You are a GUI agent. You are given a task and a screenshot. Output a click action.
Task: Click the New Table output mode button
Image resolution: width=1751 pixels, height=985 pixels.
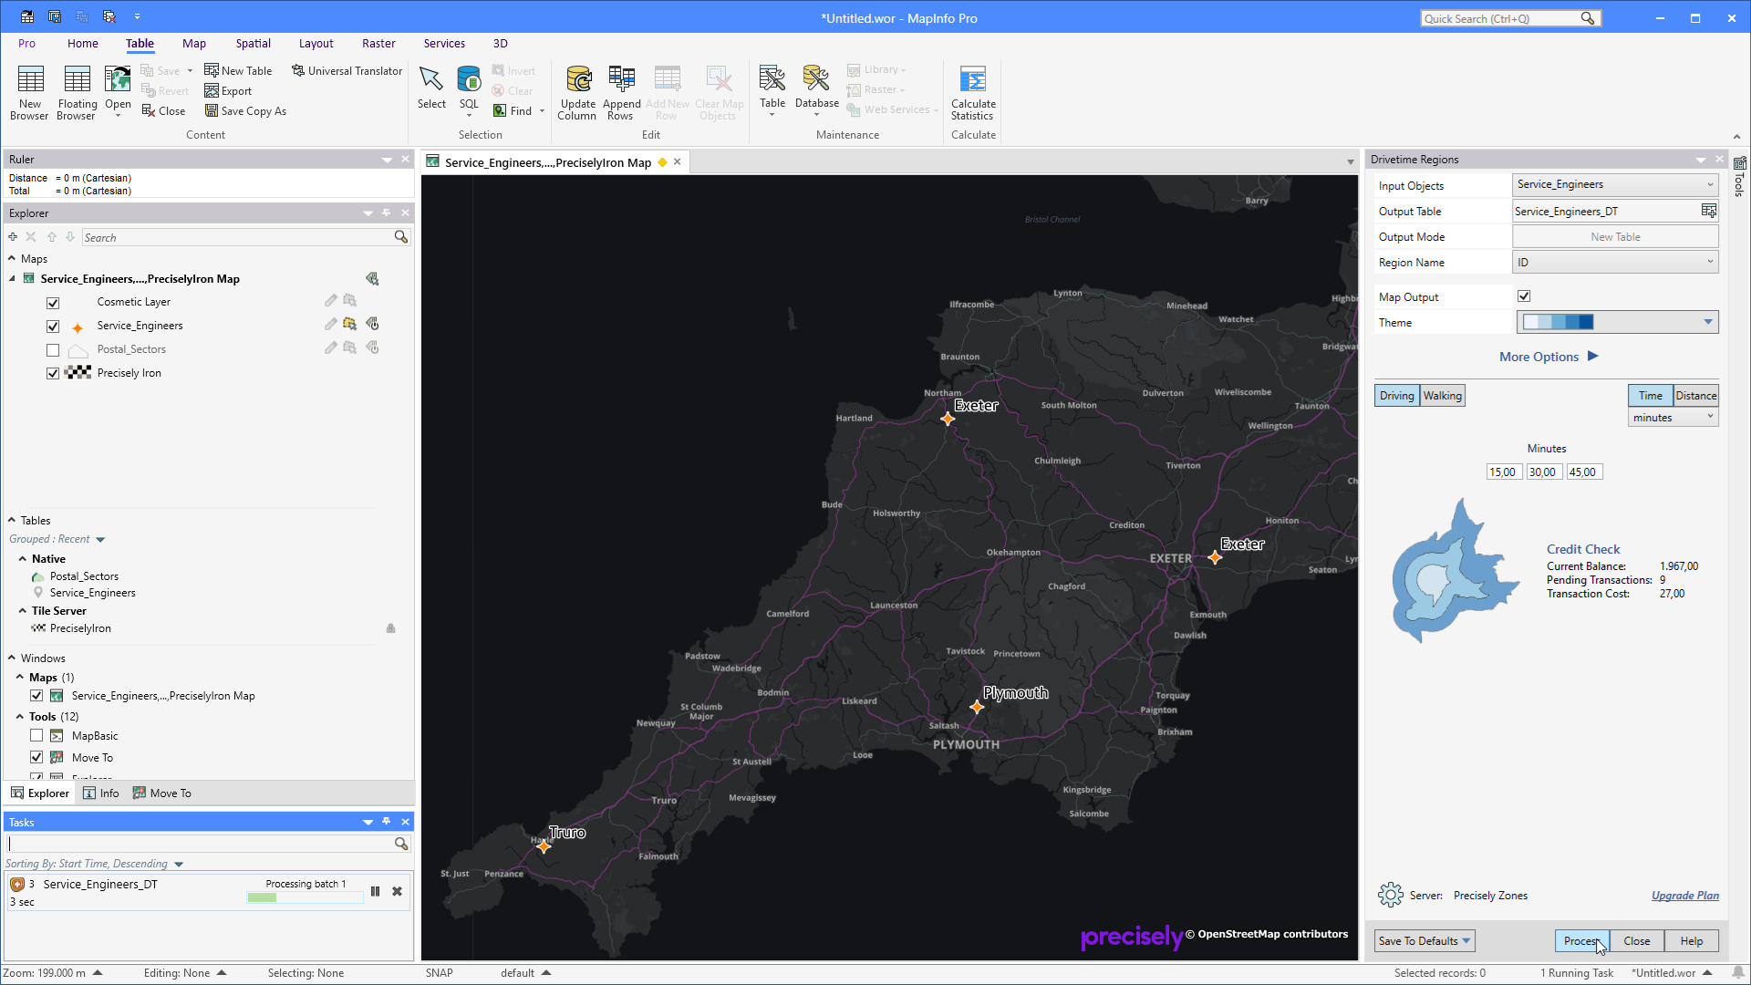pyautogui.click(x=1615, y=236)
